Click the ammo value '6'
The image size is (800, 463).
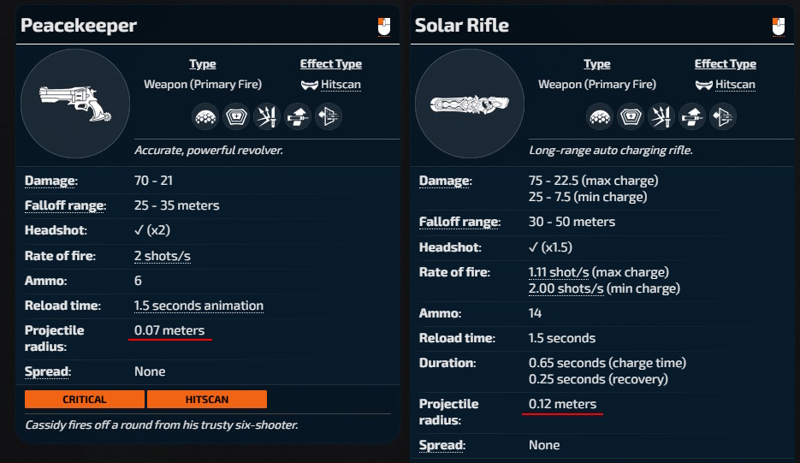click(x=138, y=281)
